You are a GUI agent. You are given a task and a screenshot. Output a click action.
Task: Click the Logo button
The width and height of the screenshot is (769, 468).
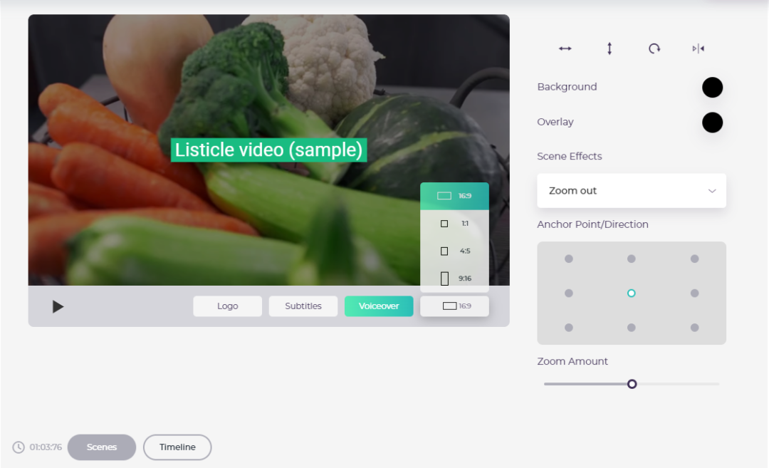228,306
